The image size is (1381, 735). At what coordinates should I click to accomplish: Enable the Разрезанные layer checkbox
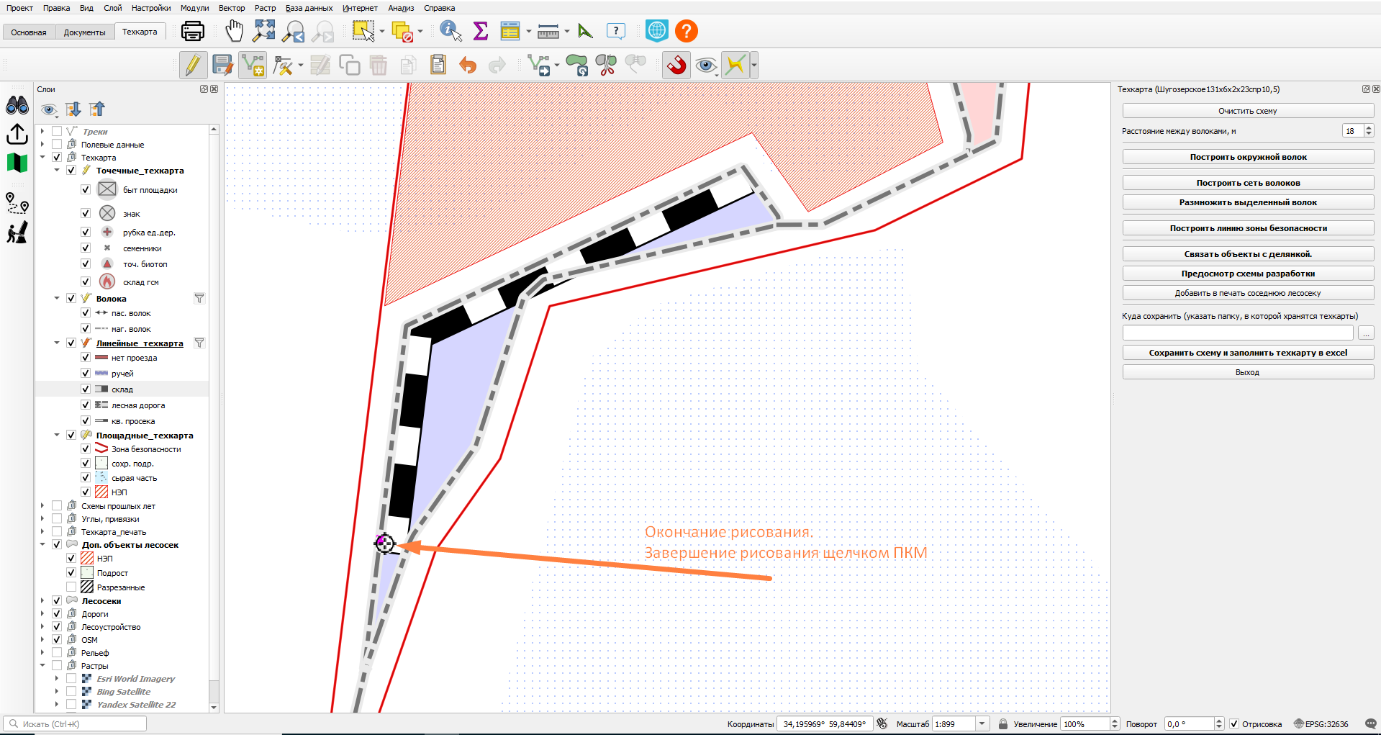71,587
